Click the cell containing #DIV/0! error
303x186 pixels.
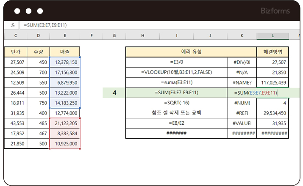(x=242, y=62)
